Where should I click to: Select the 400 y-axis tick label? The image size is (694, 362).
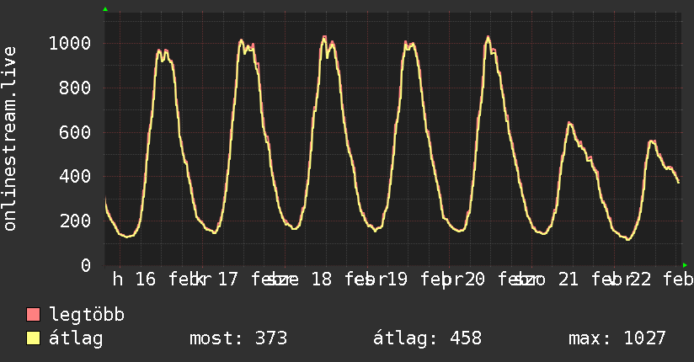tap(77, 177)
